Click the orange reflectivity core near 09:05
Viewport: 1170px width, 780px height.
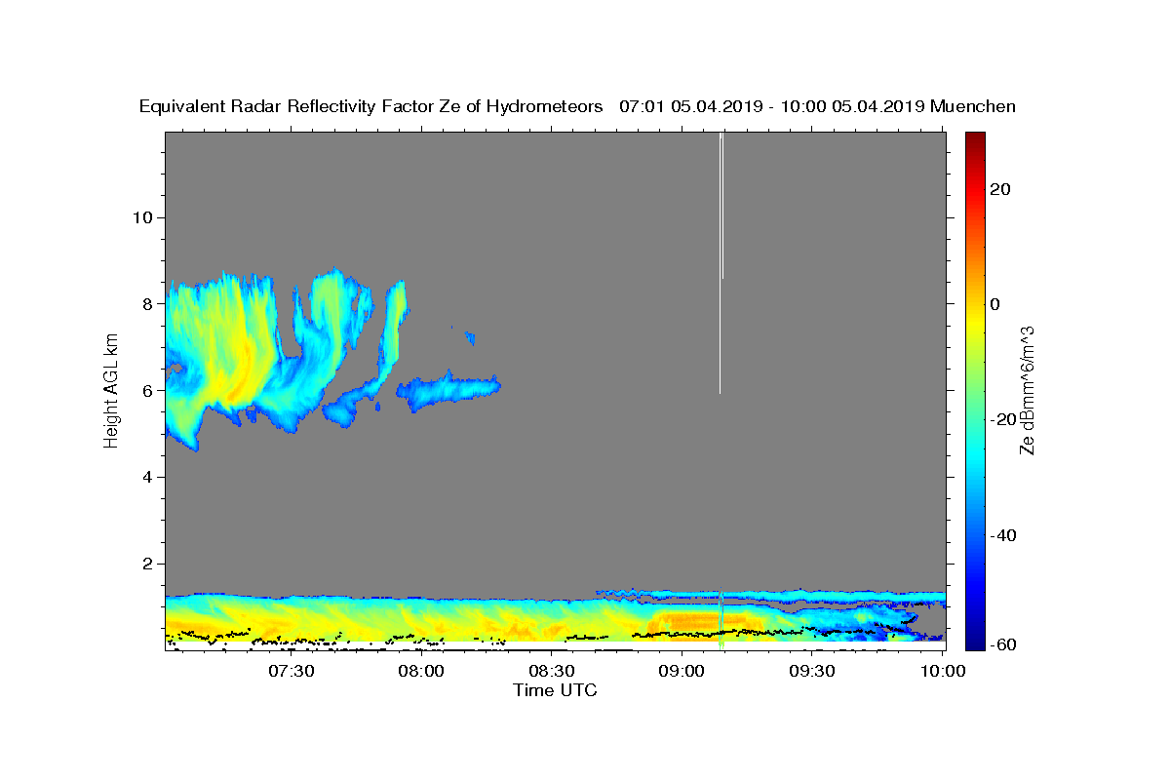704,620
